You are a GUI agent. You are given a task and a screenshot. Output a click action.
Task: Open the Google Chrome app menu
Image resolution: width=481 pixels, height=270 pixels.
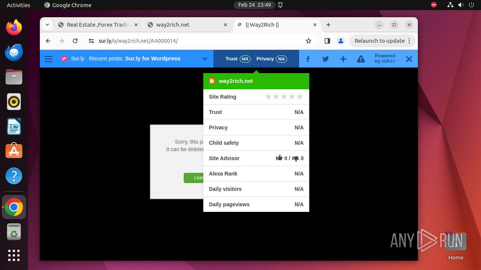pyautogui.click(x=68, y=5)
